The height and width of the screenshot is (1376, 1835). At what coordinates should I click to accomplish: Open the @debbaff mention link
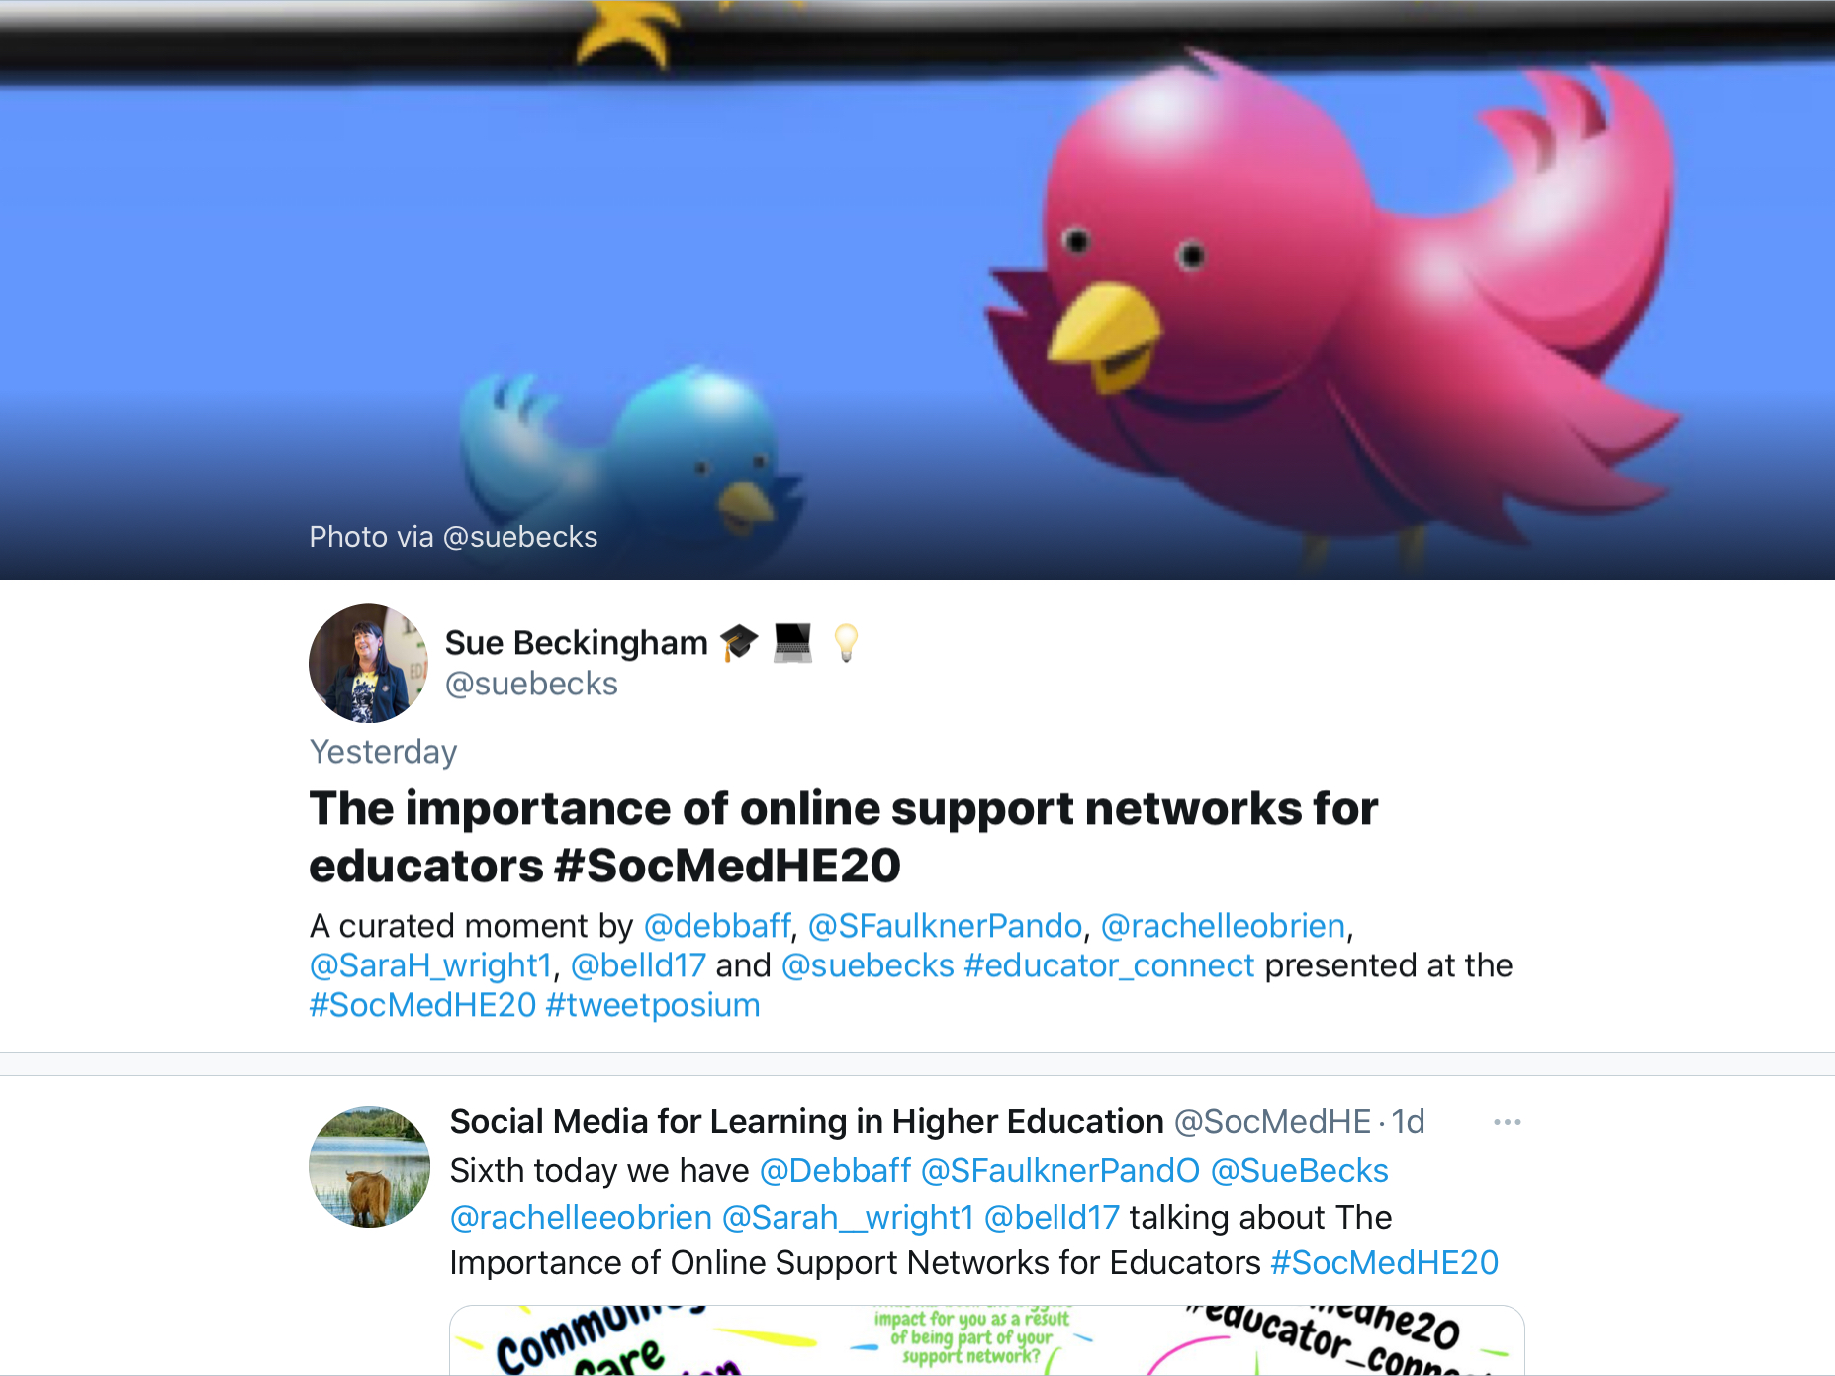pyautogui.click(x=717, y=926)
